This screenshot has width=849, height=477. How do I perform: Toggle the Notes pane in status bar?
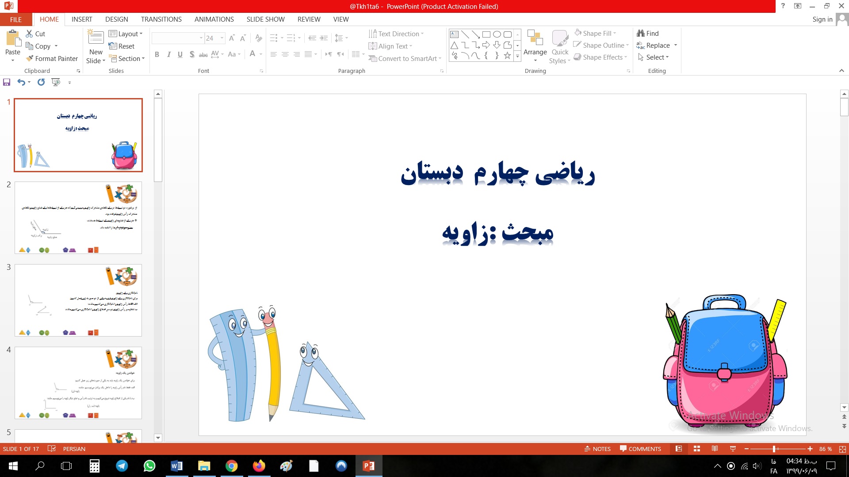click(x=597, y=449)
